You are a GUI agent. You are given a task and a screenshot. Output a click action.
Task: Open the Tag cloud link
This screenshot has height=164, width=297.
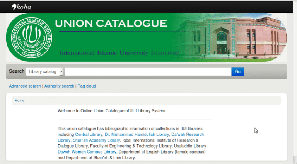point(87,86)
